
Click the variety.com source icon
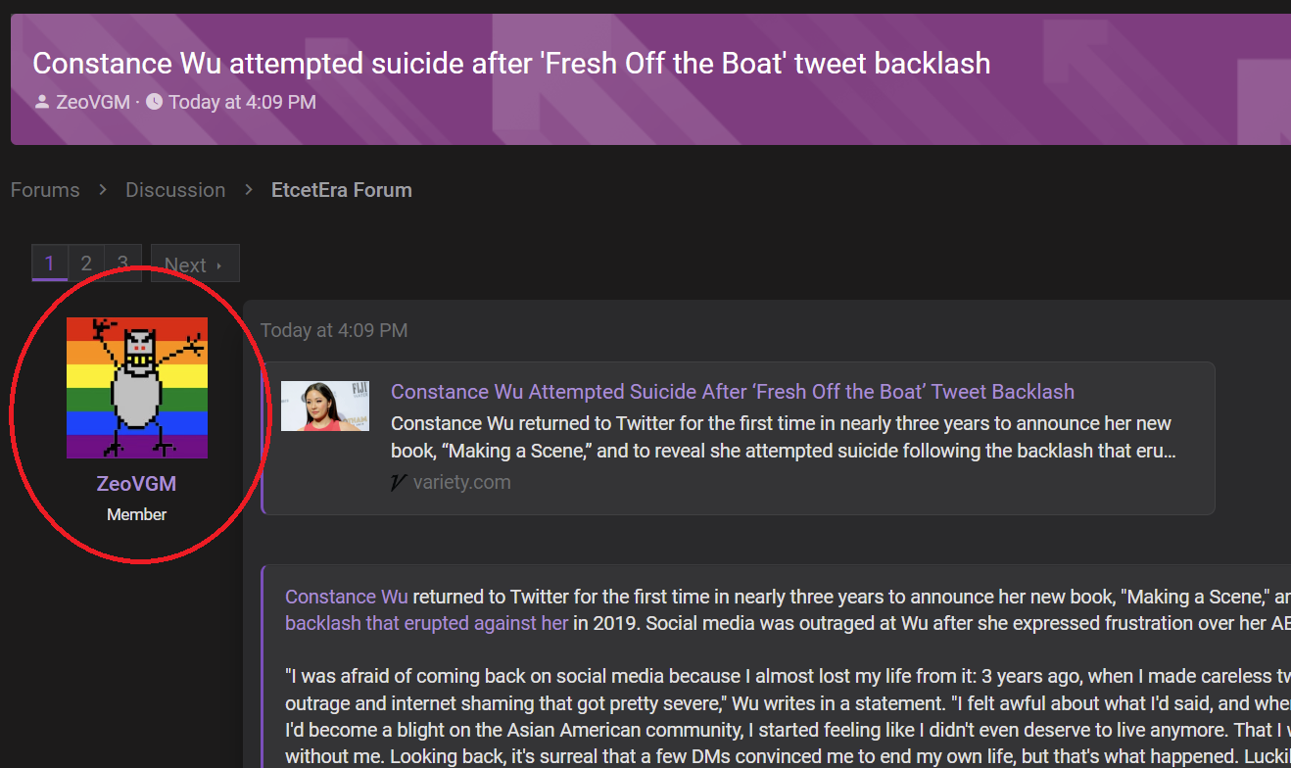coord(398,482)
